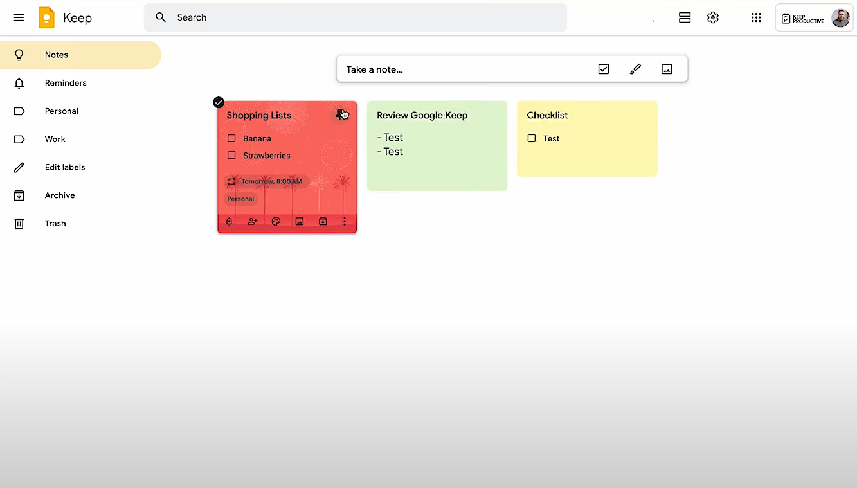857x488 pixels.
Task: Click the Shopping Lists note title
Action: point(259,115)
